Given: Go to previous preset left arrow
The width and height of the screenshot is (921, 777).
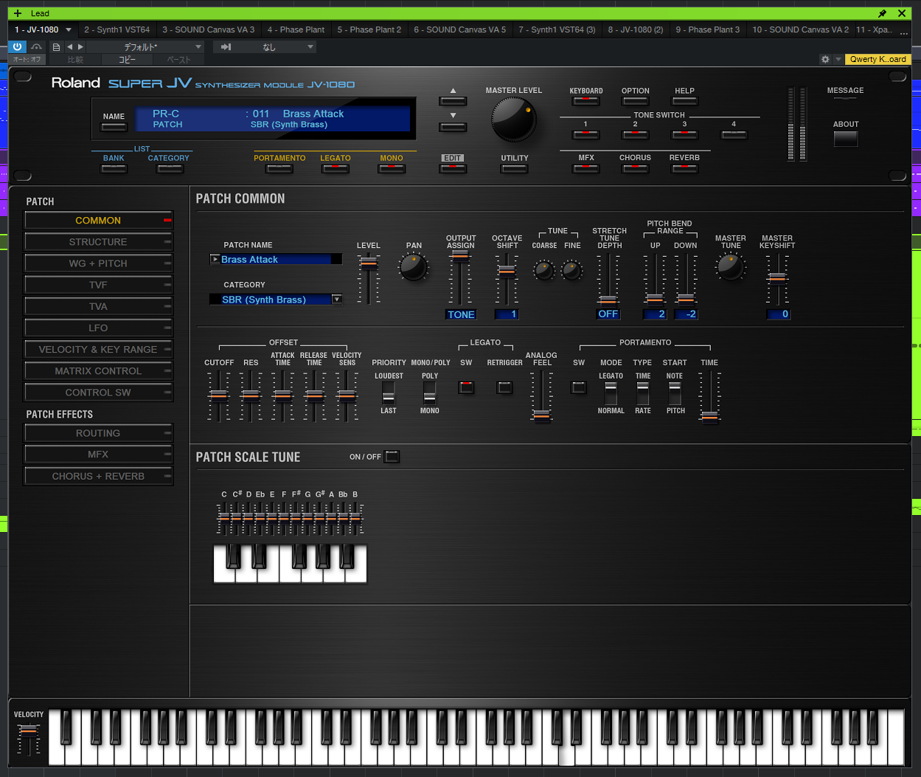Looking at the screenshot, I should tap(69, 46).
